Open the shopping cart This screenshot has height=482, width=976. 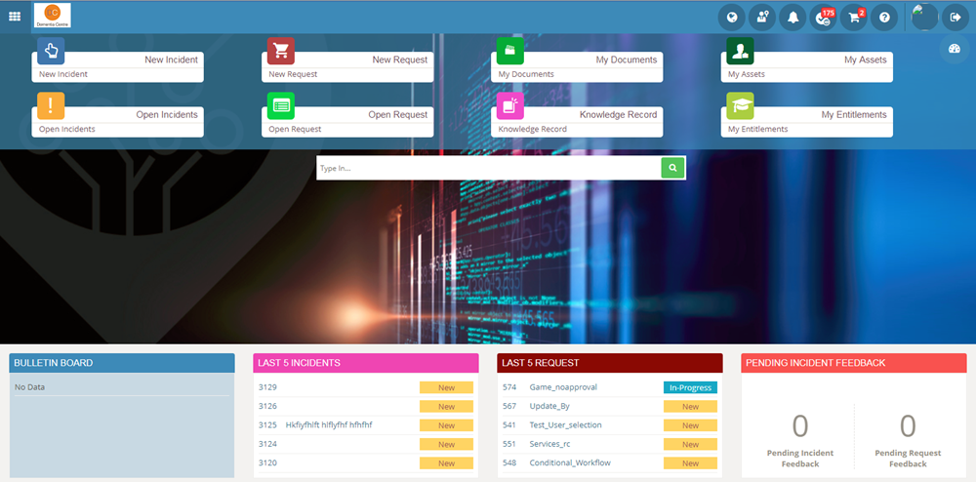[x=854, y=18]
